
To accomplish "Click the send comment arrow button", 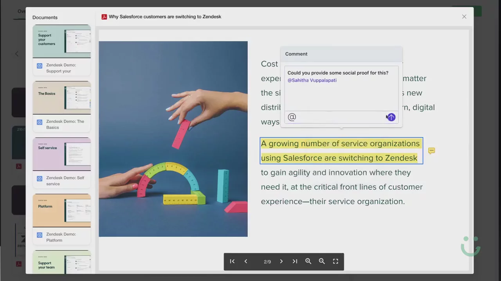I will pos(391,117).
